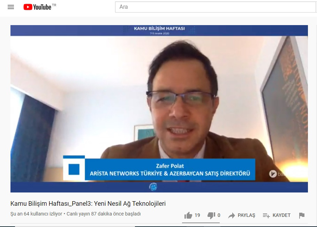Viewport: 317px width, 227px height.
Task: Click the thumbs-up like icon
Action: [x=188, y=215]
